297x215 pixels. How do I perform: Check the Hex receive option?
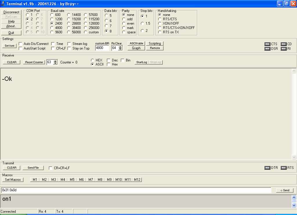[108, 64]
